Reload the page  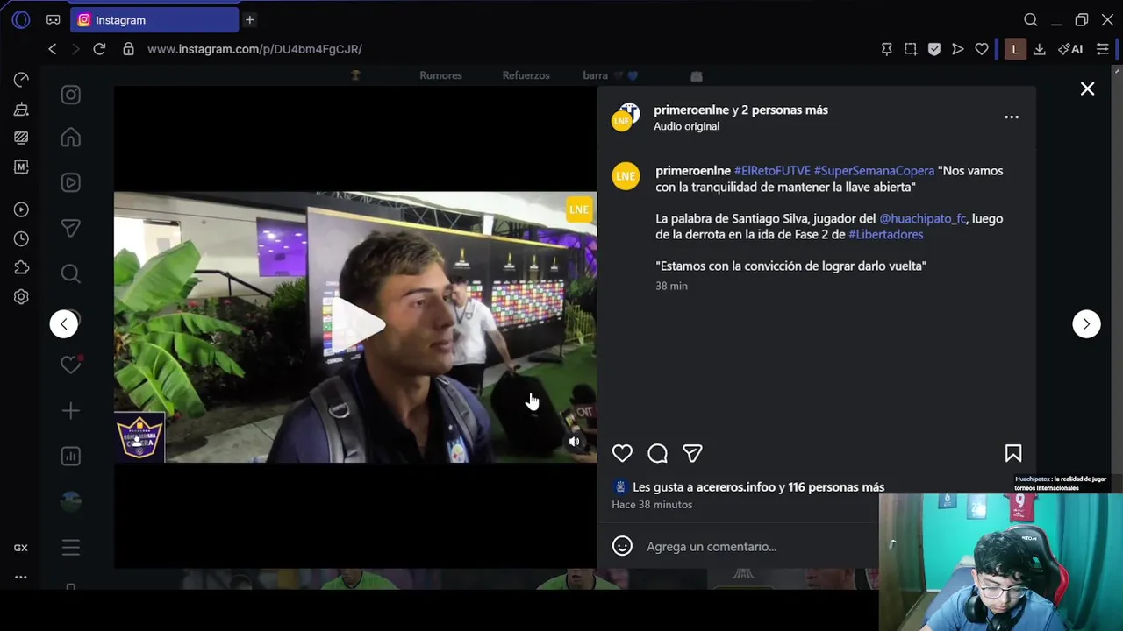tap(99, 49)
